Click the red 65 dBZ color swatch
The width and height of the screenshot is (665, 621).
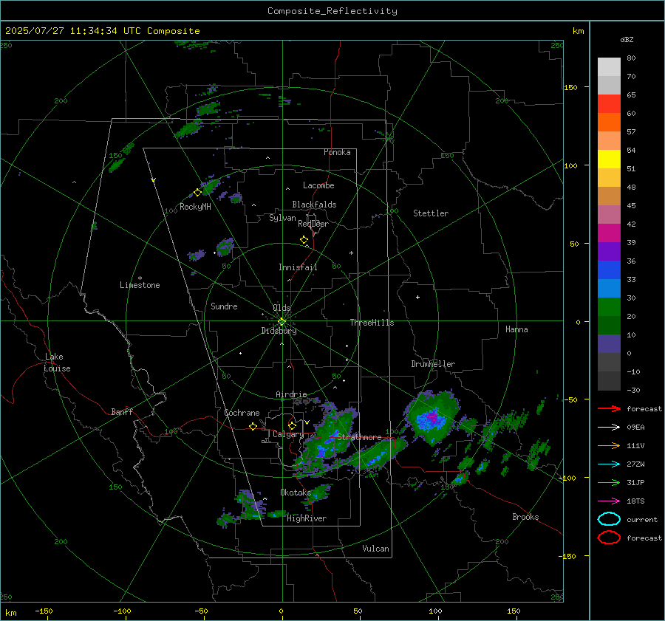(x=609, y=104)
